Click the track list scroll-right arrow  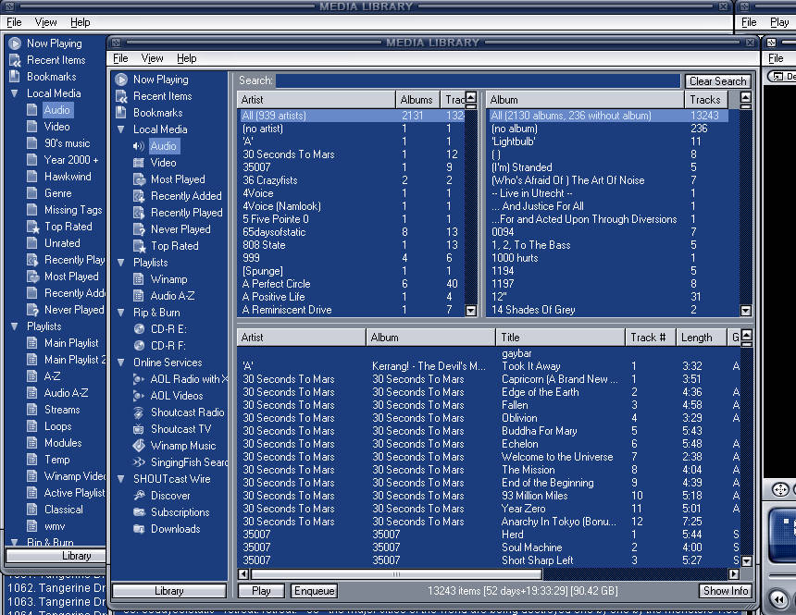[x=734, y=574]
